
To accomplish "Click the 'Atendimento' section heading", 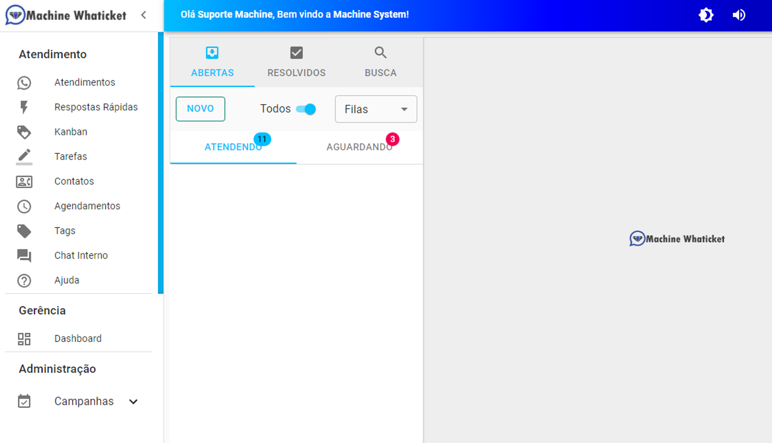I will pos(52,54).
